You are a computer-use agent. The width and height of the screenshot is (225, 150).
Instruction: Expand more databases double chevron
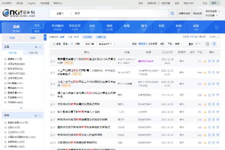217,27
